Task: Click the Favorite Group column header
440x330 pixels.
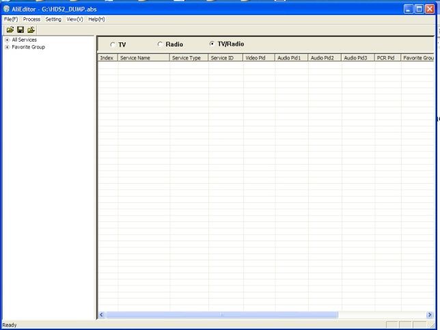Action: 417,58
